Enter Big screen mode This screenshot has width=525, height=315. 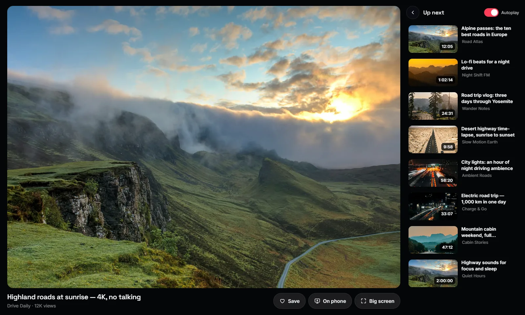377,301
